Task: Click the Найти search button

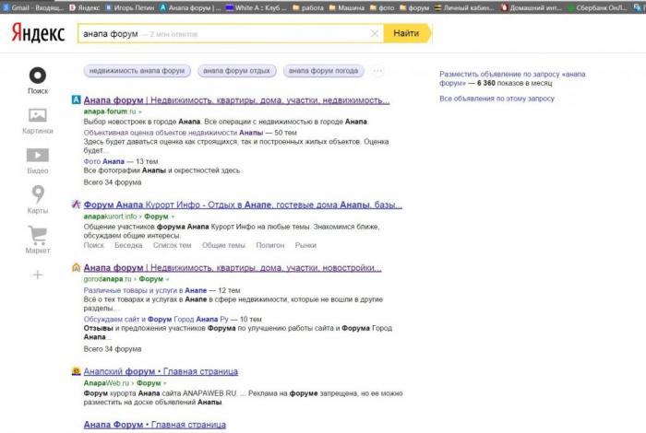Action: coord(408,33)
